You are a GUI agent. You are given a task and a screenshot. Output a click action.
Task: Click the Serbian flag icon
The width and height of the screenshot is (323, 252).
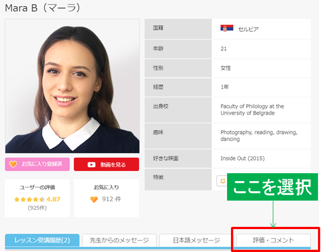pos(227,28)
